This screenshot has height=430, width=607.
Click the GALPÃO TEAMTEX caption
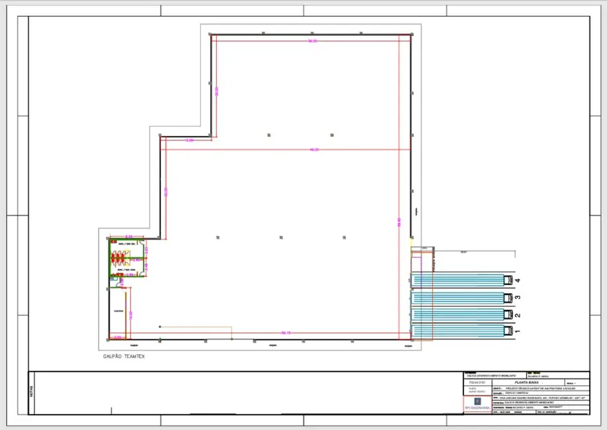(x=124, y=357)
